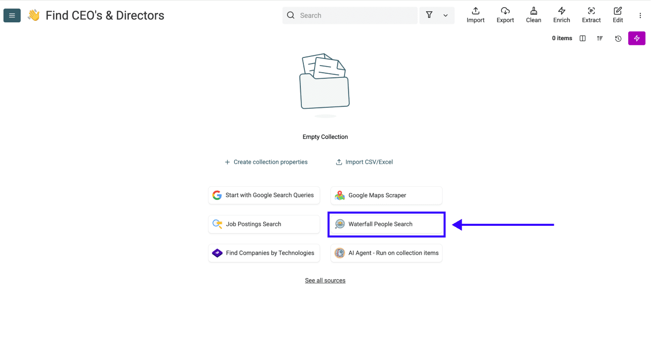Open the hamburger menu
This screenshot has width=651, height=356.
tap(12, 15)
